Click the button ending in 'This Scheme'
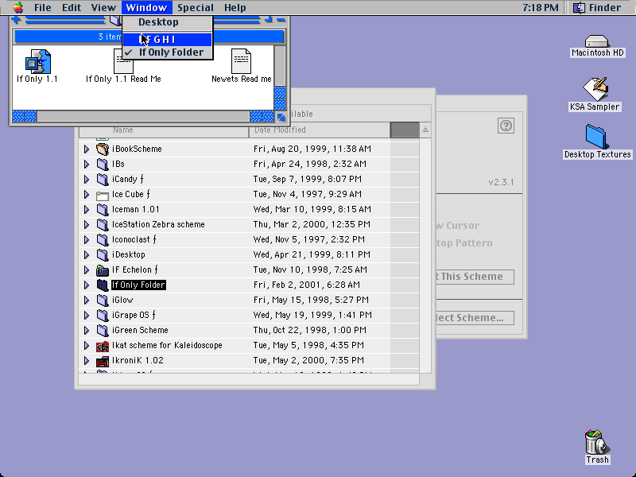The image size is (636, 477). [475, 277]
